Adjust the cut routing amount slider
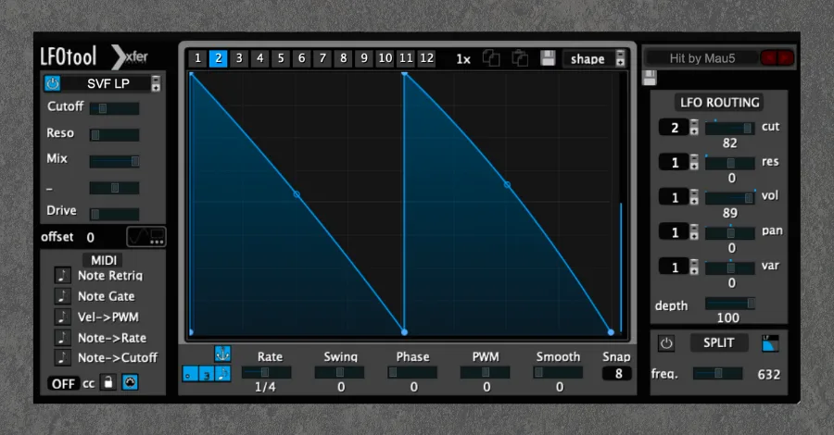Image resolution: width=834 pixels, height=435 pixels. (x=730, y=128)
